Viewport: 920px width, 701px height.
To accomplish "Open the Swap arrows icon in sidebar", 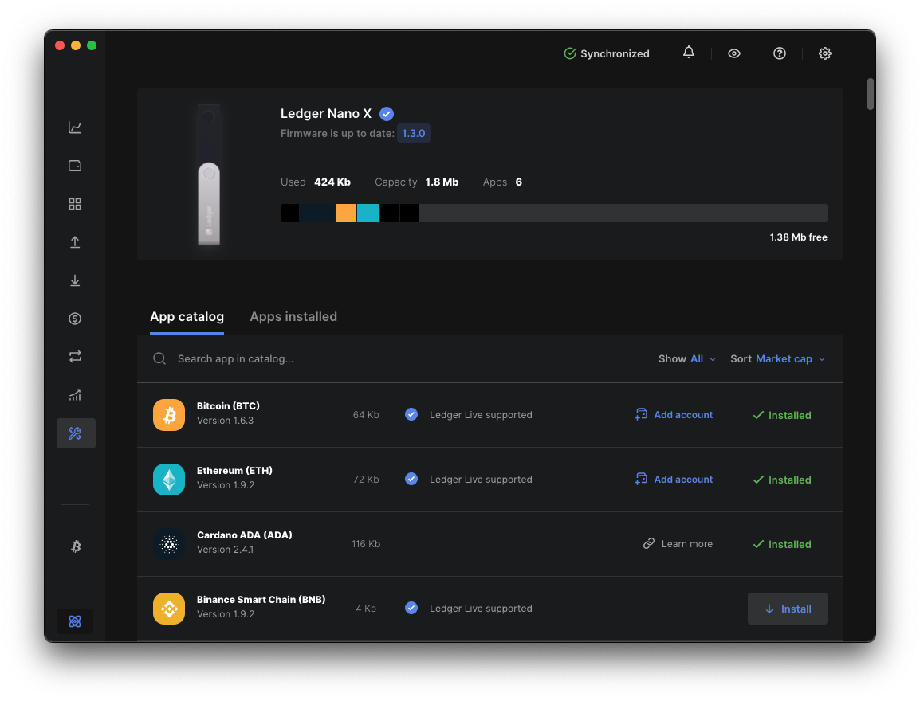I will pos(74,356).
